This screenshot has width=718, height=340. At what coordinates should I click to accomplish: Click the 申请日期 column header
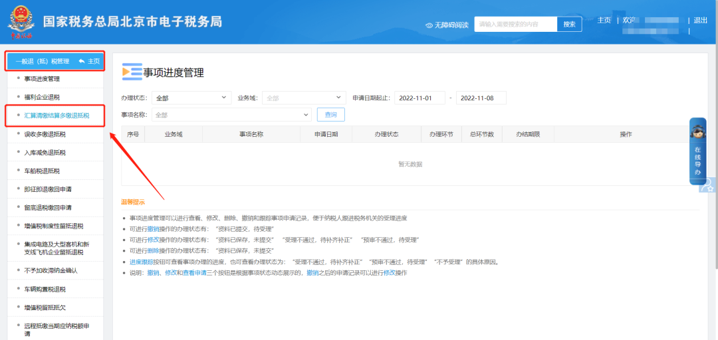[x=326, y=135]
